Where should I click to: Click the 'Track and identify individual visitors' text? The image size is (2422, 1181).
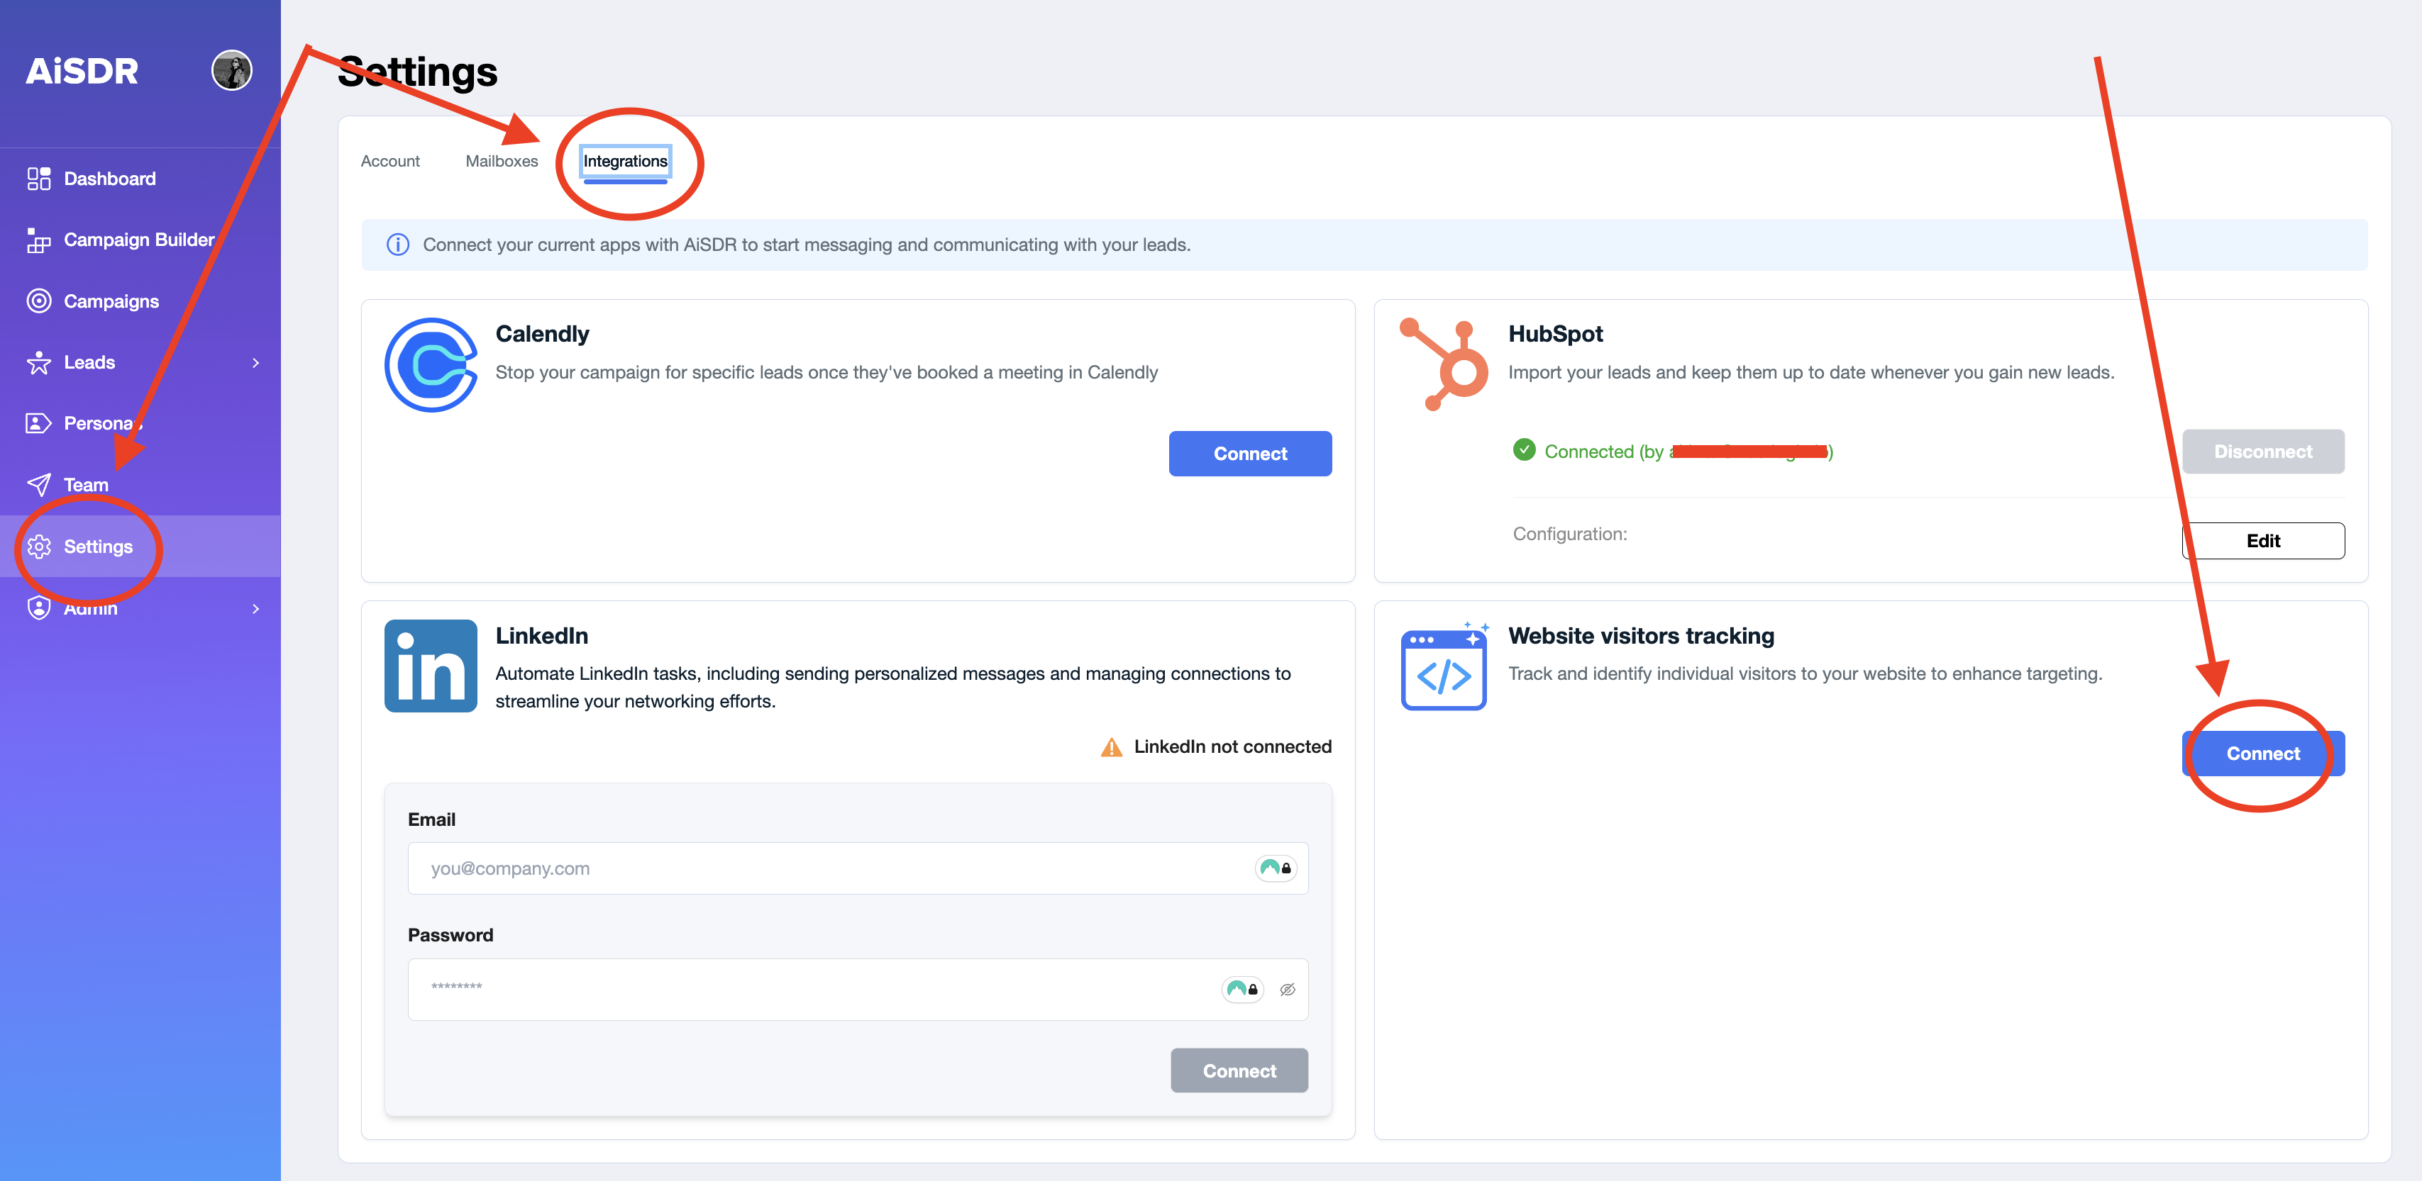pyautogui.click(x=1806, y=673)
